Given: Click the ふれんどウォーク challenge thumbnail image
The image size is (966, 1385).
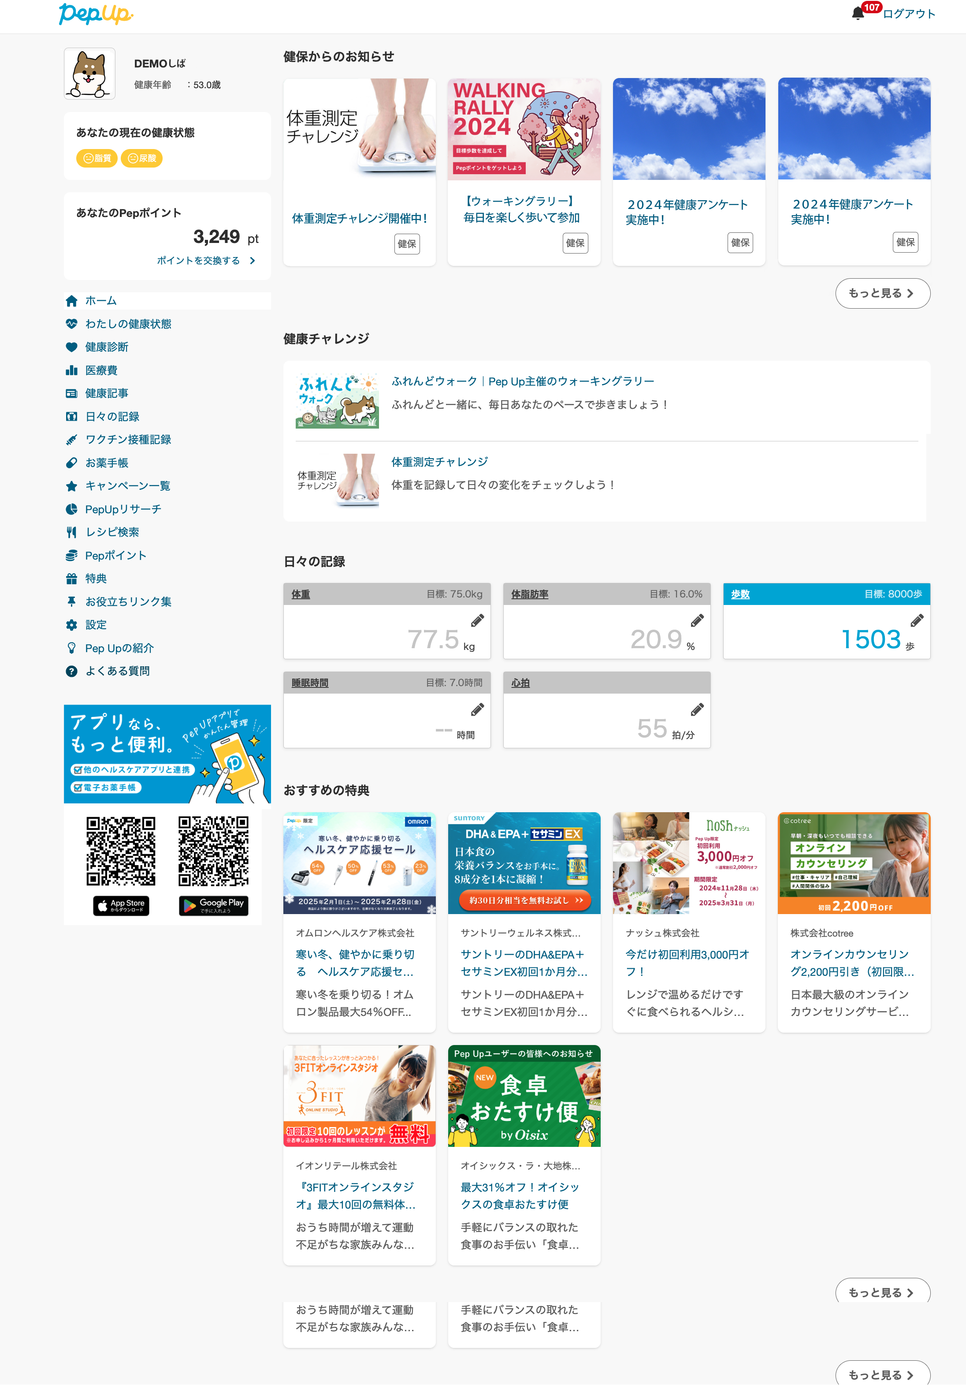Looking at the screenshot, I should click(337, 400).
